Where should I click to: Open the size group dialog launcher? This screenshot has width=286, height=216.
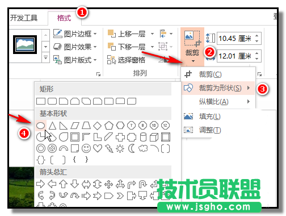coord(259,74)
